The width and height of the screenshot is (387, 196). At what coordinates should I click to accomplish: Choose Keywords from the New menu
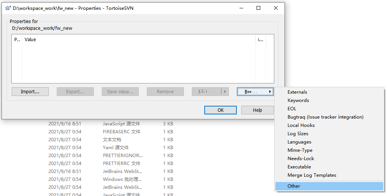point(329,100)
